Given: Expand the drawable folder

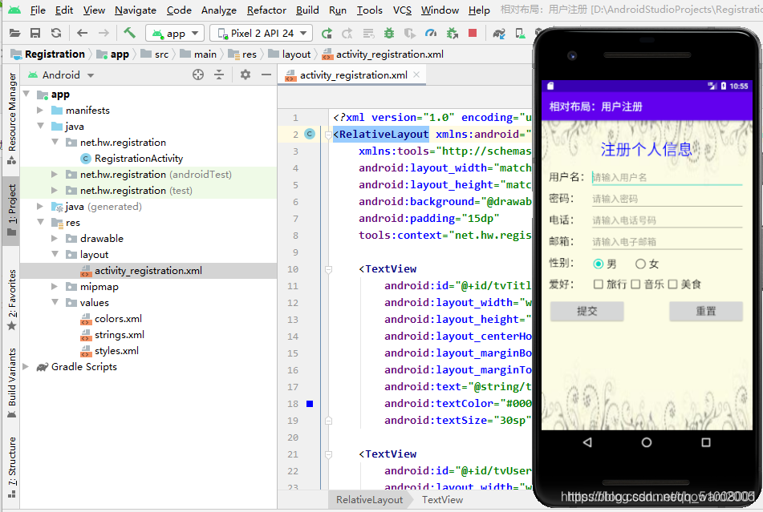Looking at the screenshot, I should click(55, 239).
